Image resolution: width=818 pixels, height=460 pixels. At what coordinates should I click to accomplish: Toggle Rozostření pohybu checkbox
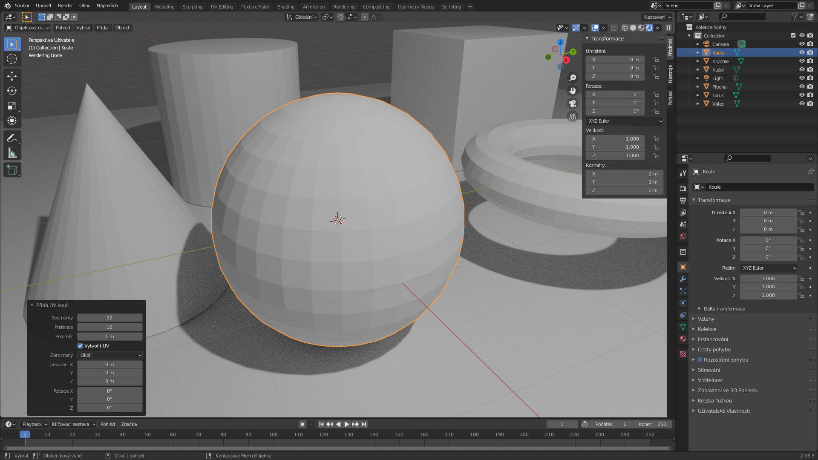coord(700,360)
